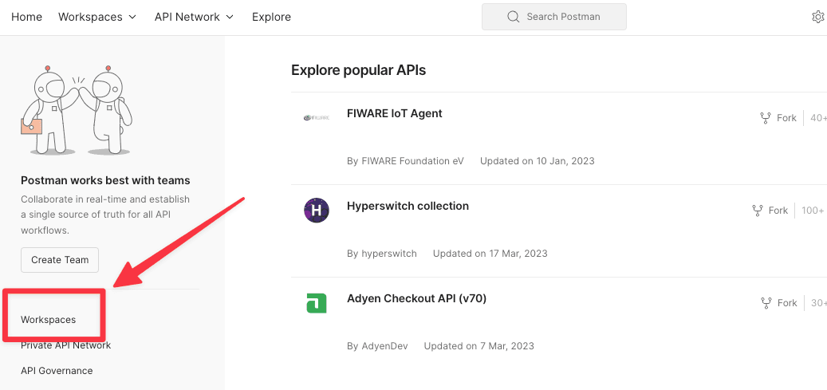Click the Hyperswitch purple H logo
The image size is (827, 390).
317,210
